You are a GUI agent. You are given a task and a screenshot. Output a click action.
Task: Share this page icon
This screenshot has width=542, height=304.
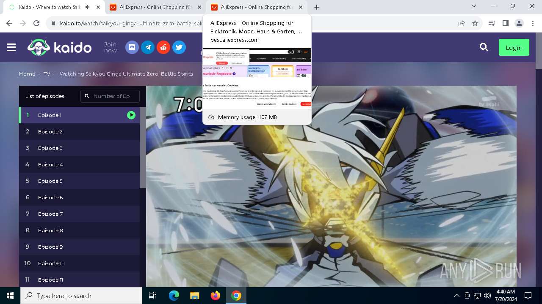(x=462, y=23)
